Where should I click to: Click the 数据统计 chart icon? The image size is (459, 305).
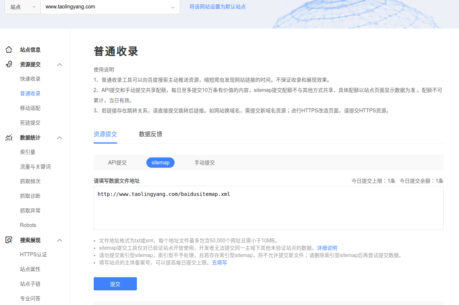pos(9,138)
